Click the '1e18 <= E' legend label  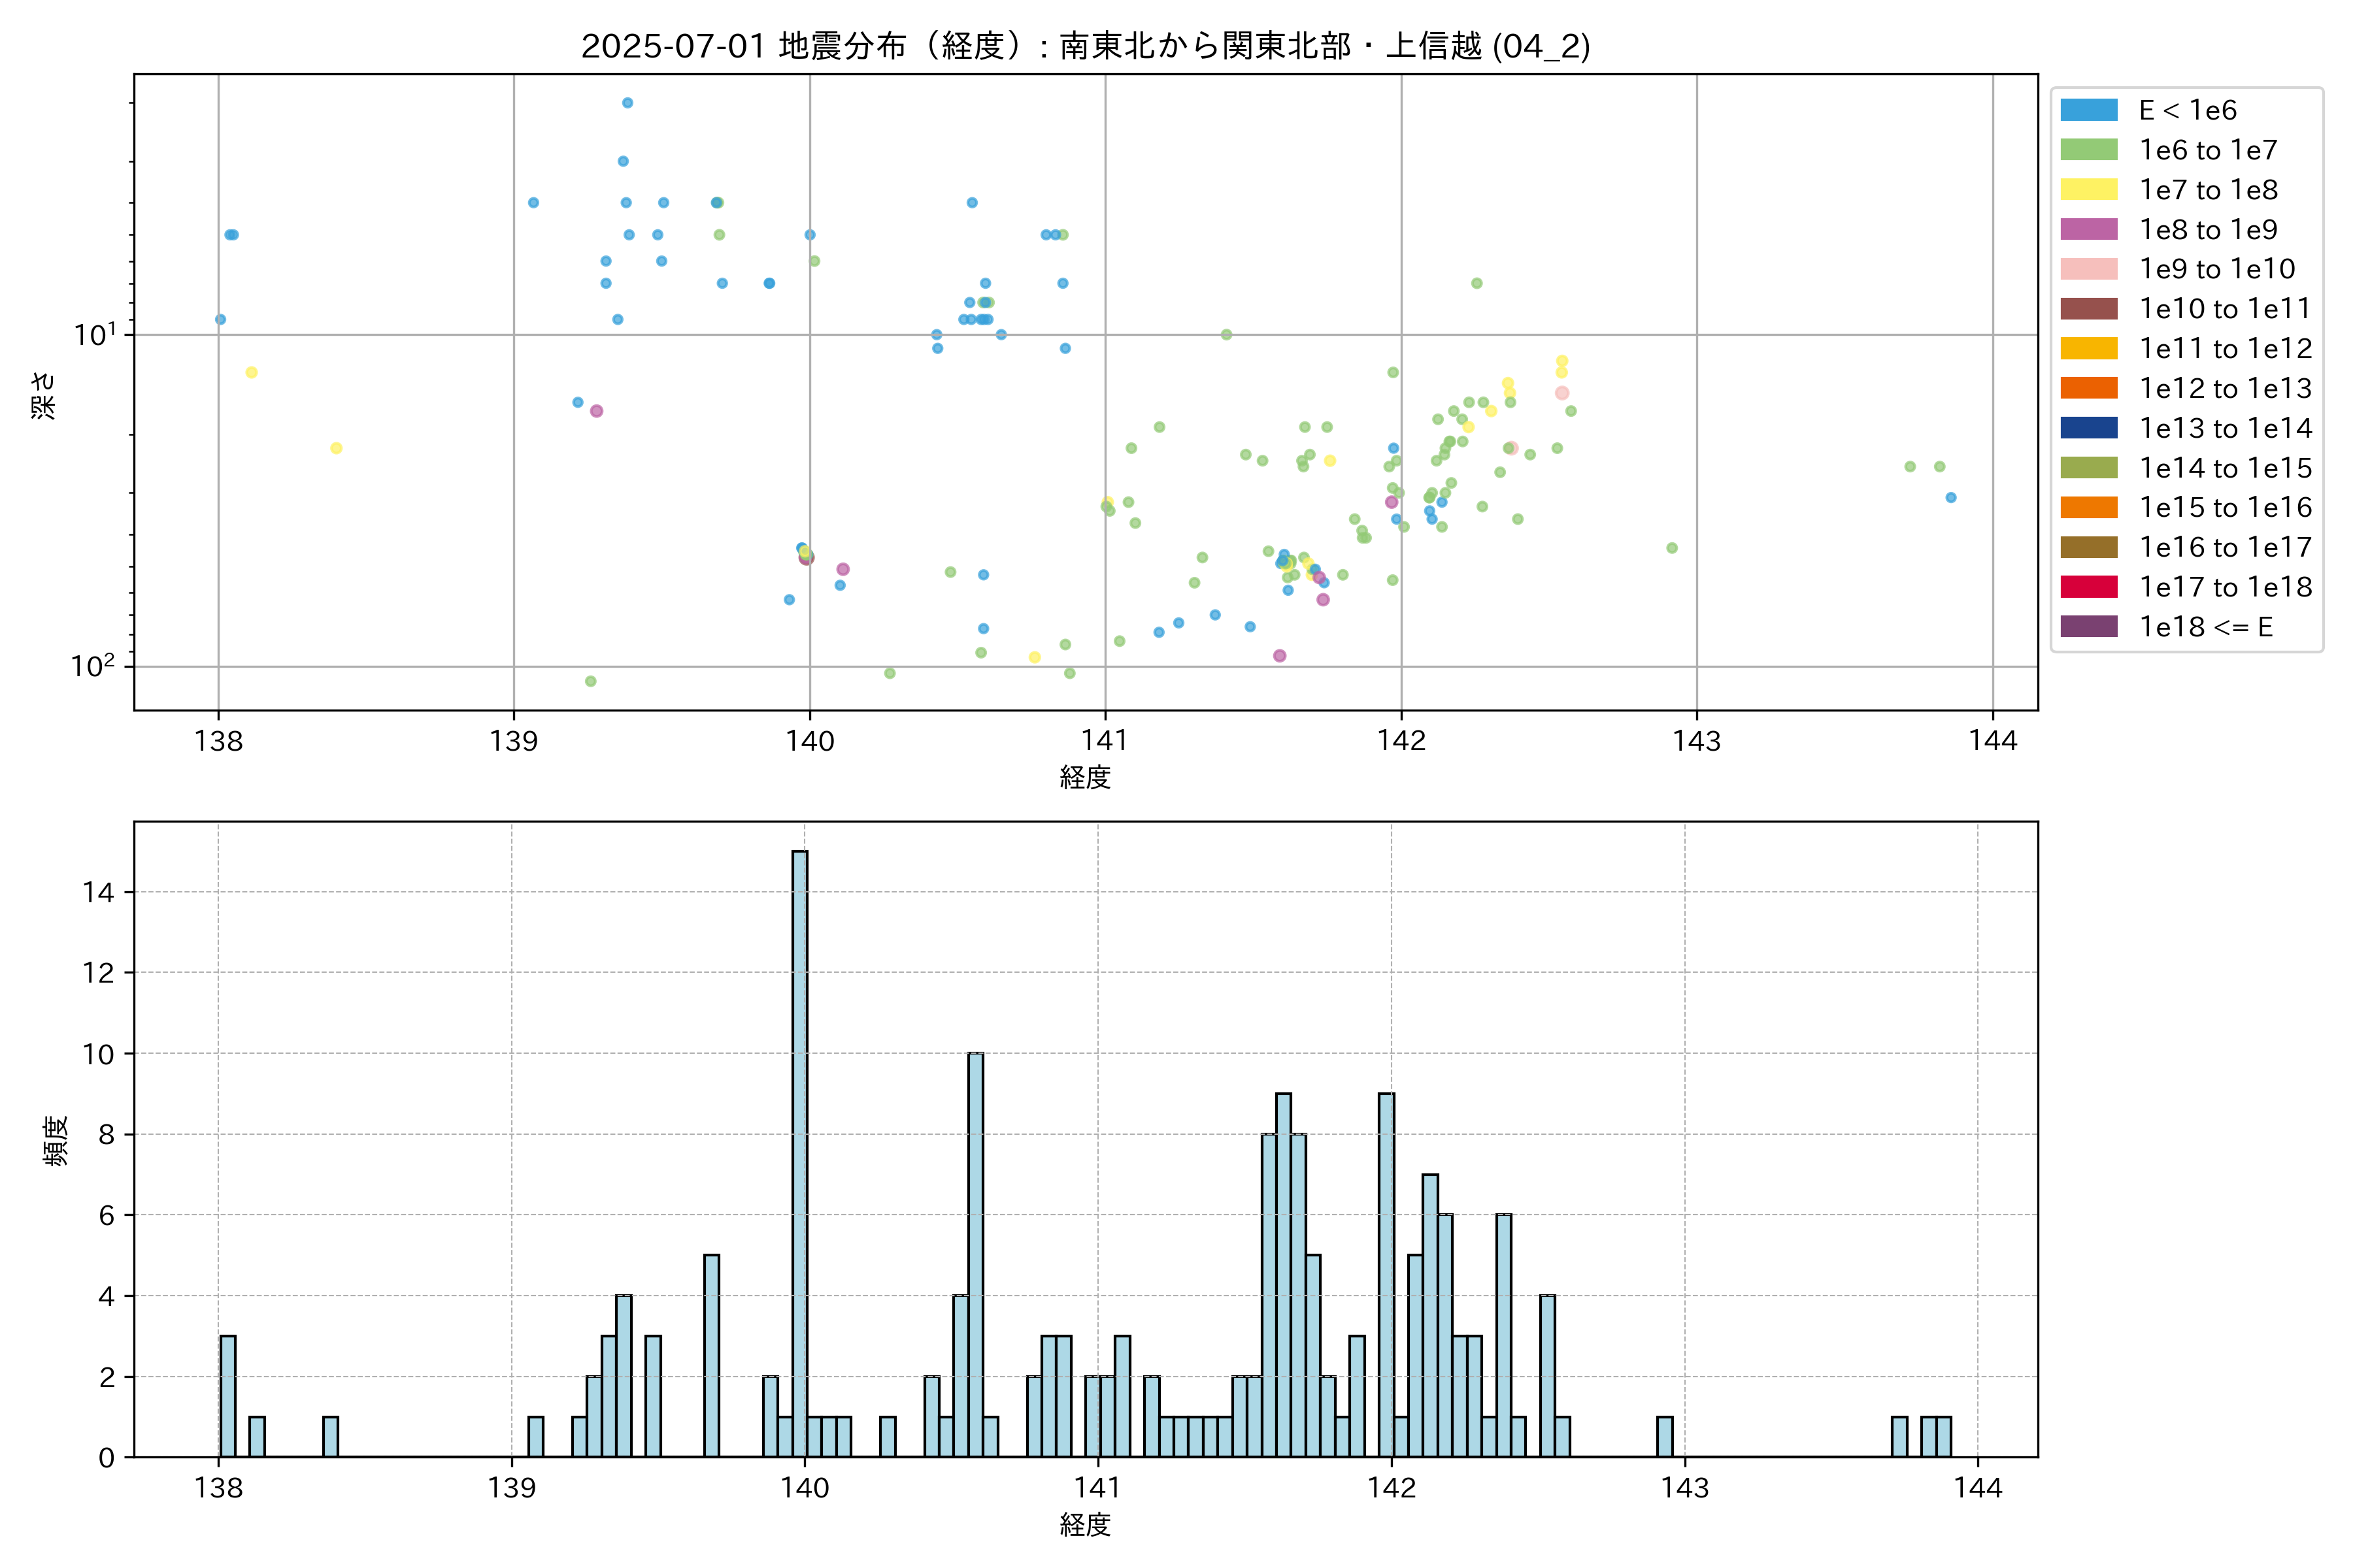tap(2206, 627)
